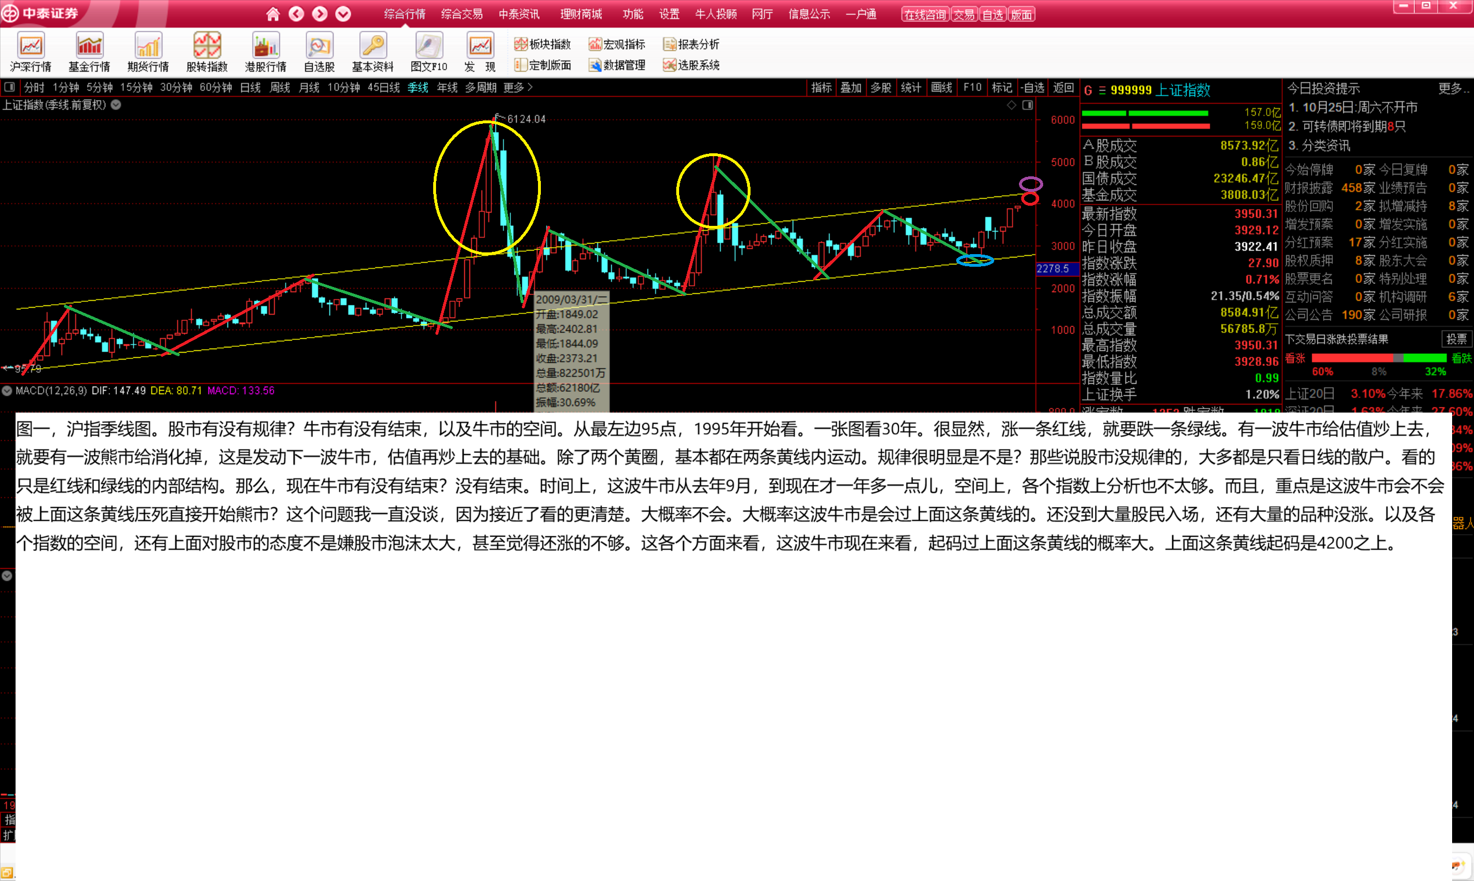Toggle the chart panel maximize icon near 6000
Image resolution: width=1474 pixels, height=881 pixels.
click(x=1028, y=105)
